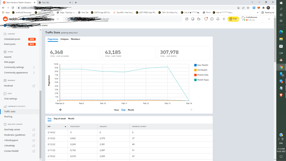
Task: Click the create post plus icon
Action: (224, 19)
